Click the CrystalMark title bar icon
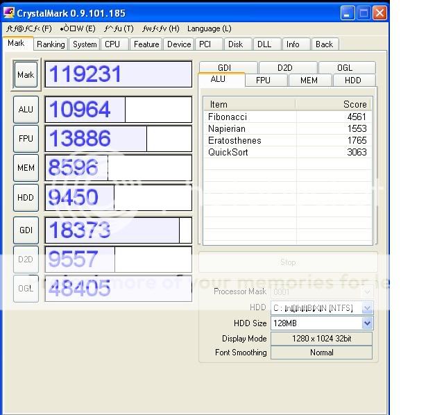Screen dimensions: 444x415 [x=10, y=12]
